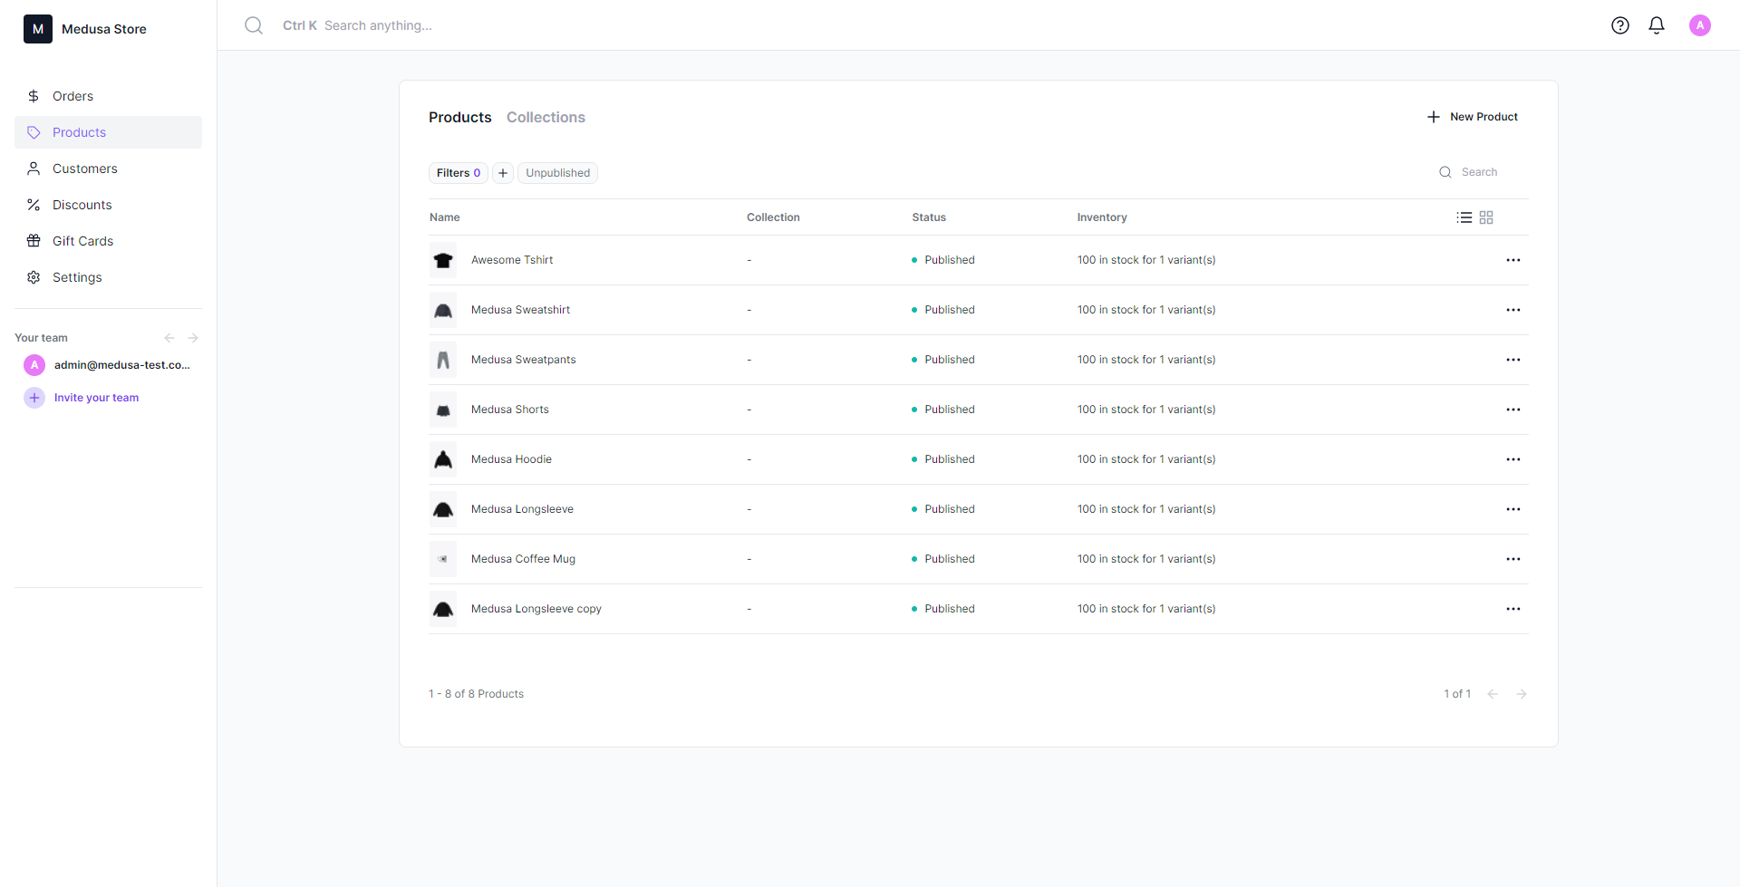Image resolution: width=1740 pixels, height=887 pixels.
Task: Open row actions for Medusa Coffee Mug
Action: tap(1513, 558)
